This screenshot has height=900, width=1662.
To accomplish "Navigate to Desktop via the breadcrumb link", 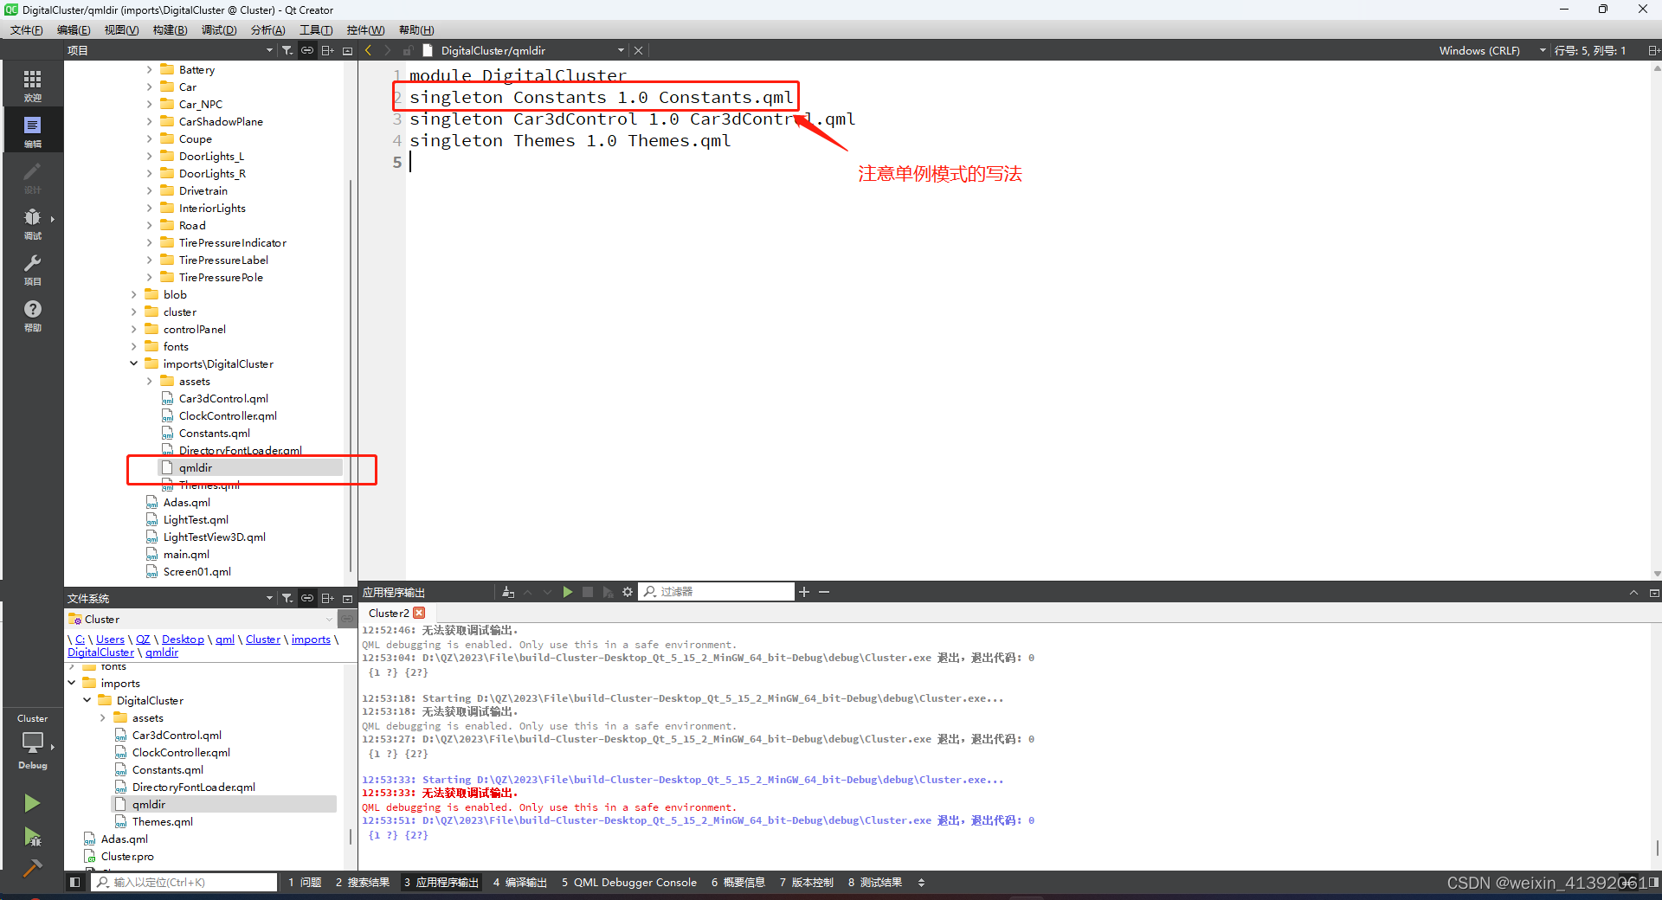I will point(182,639).
